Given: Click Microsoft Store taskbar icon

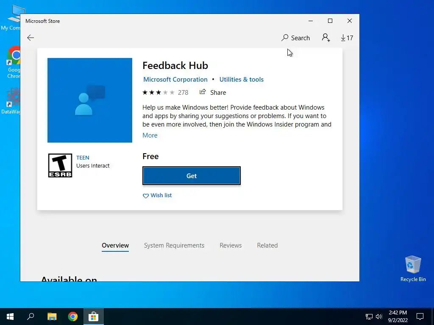Looking at the screenshot, I should pos(94,317).
